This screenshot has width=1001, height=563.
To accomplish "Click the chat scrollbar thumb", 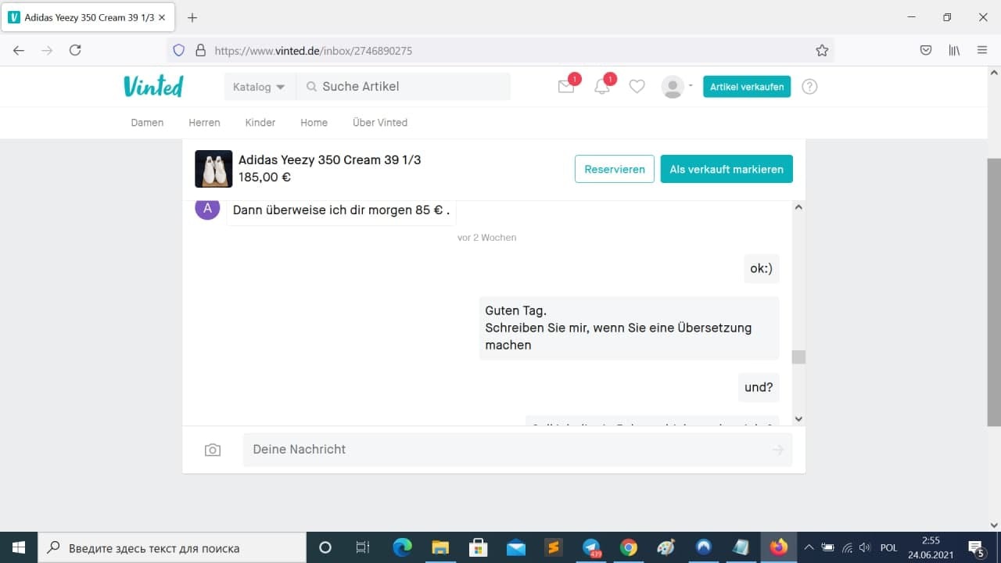I will coord(798,357).
